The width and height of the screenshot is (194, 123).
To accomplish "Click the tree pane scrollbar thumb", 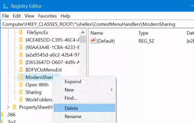I will point(83,39).
